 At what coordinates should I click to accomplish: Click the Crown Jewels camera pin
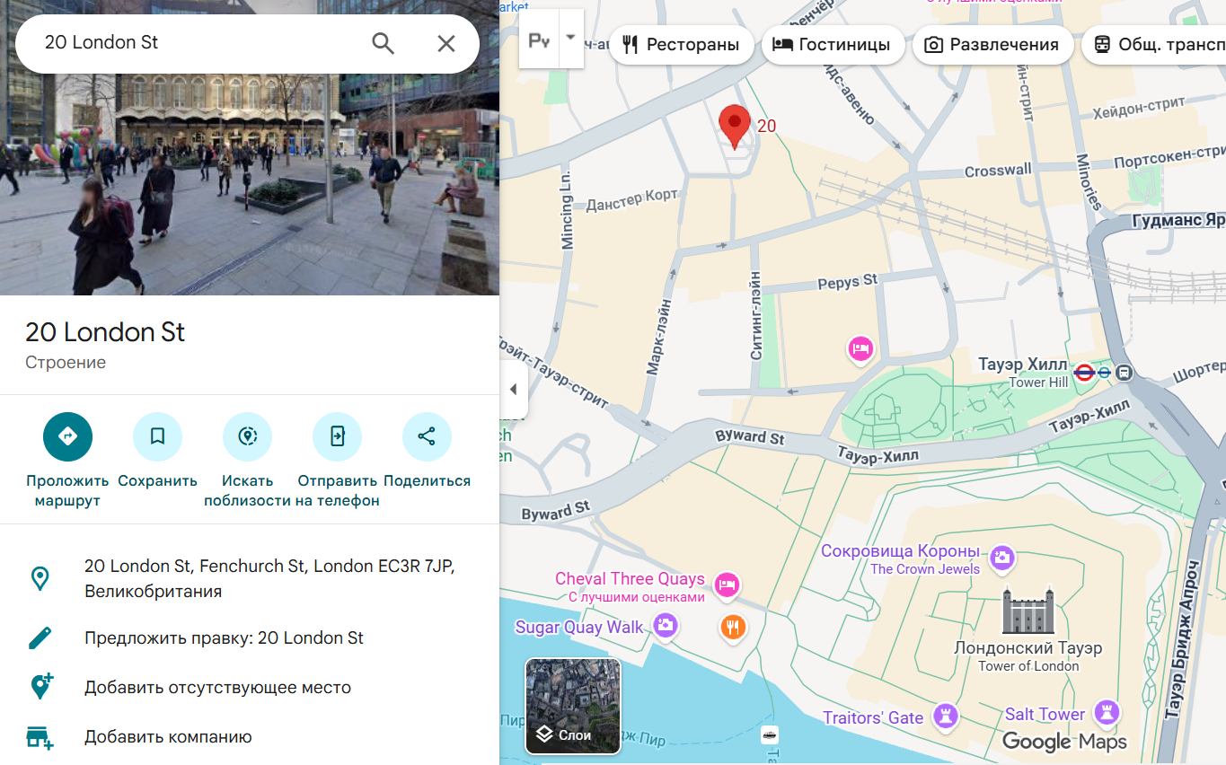1001,558
